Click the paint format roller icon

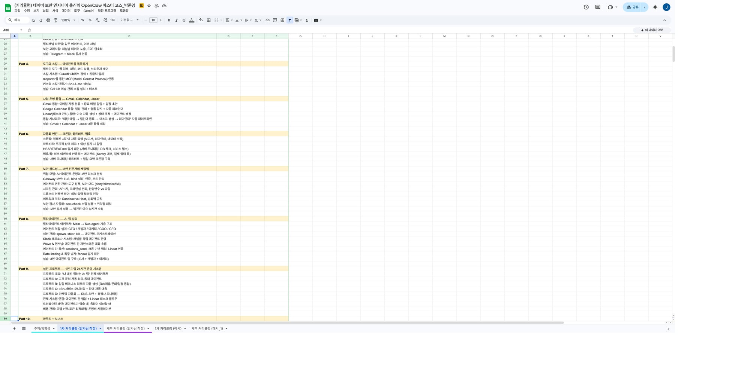pyautogui.click(x=55, y=20)
